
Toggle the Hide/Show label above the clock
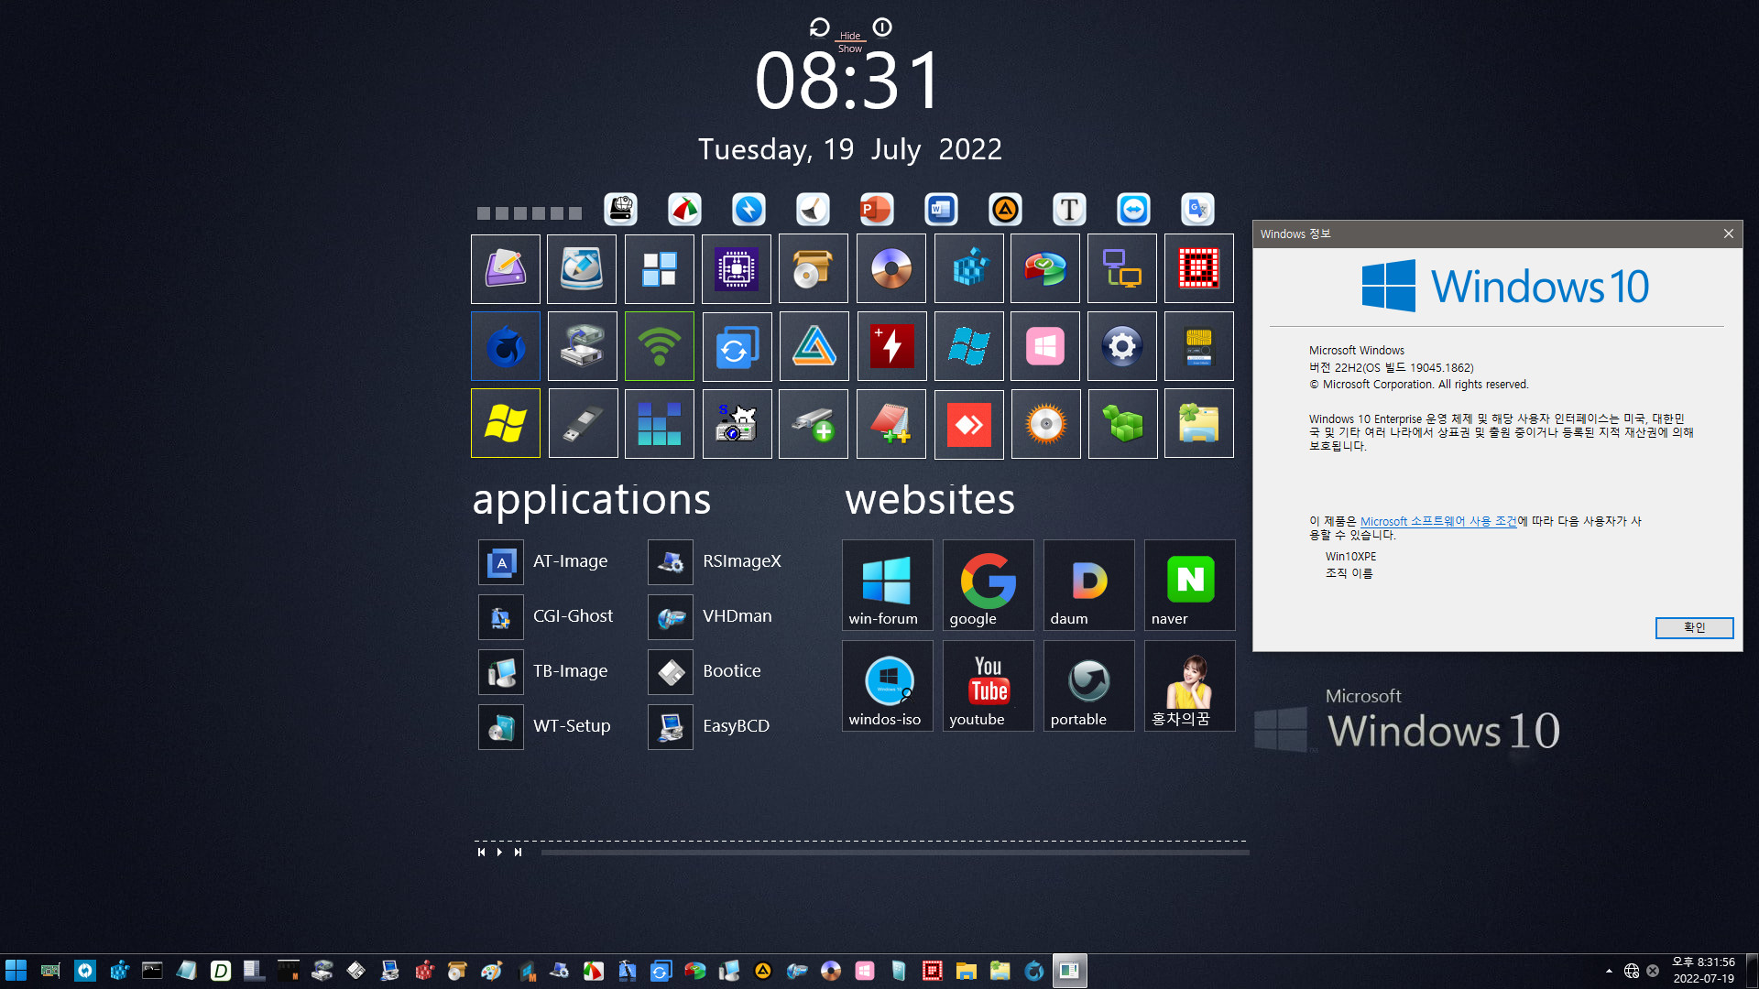pos(850,42)
